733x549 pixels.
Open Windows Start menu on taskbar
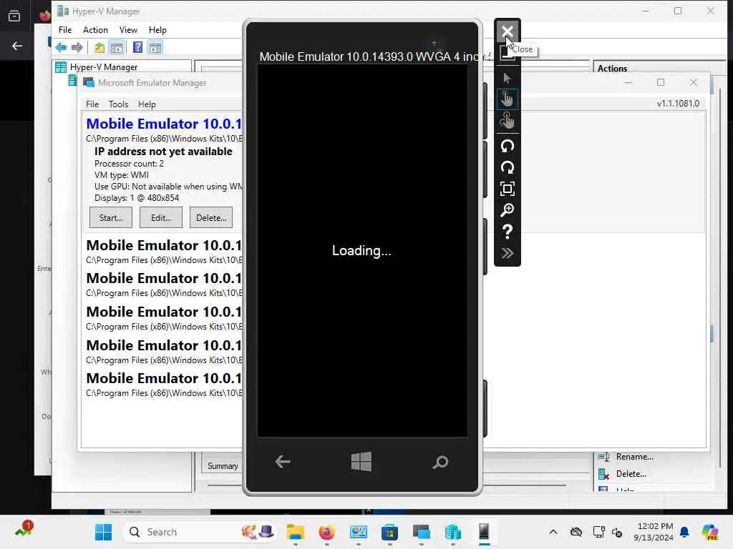103,532
